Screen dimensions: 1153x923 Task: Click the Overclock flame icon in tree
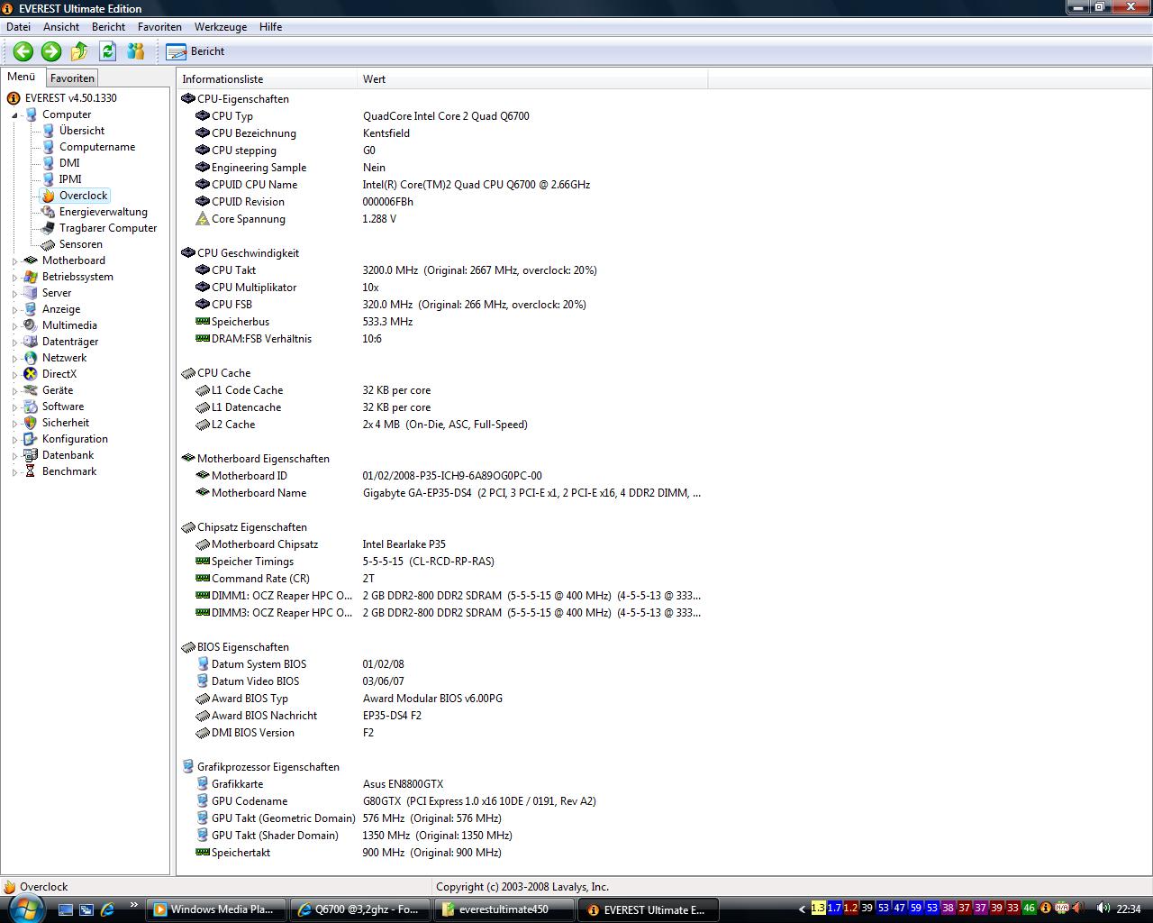pos(49,196)
